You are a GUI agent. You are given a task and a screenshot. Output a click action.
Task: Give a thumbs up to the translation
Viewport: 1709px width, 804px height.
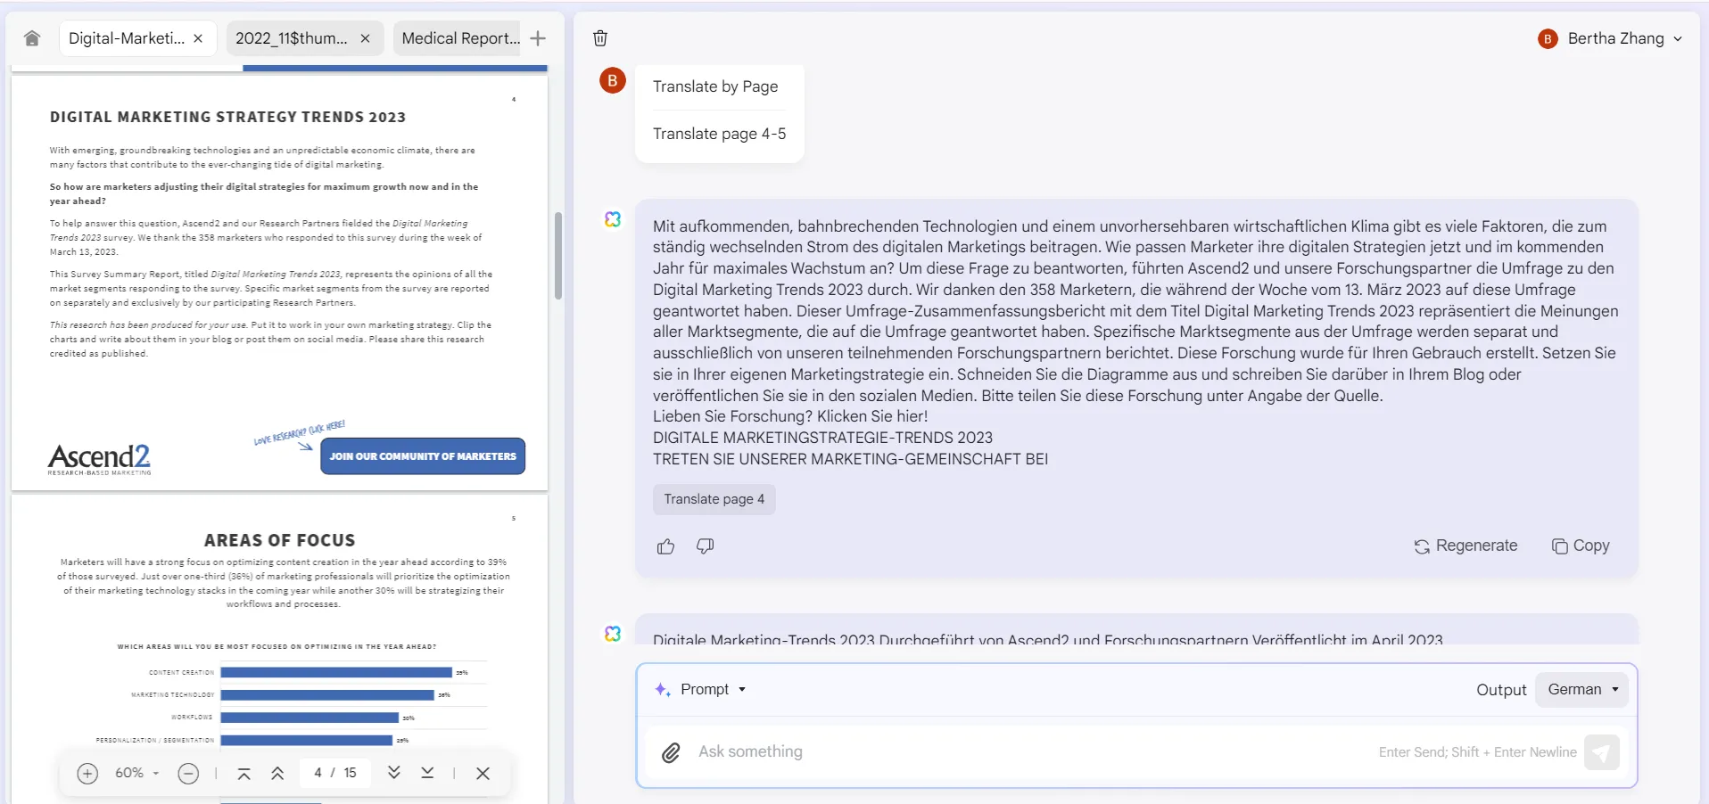(666, 546)
